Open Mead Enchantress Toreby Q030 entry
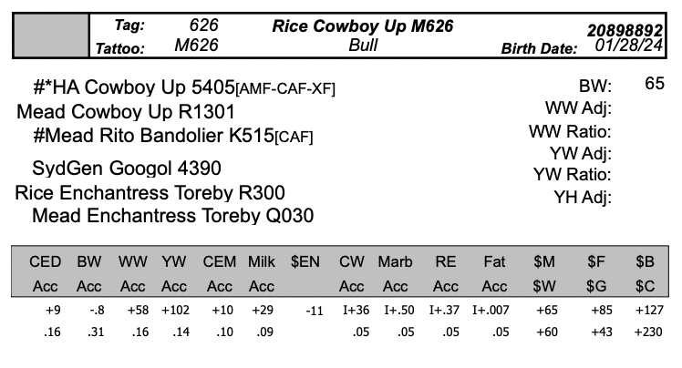Image resolution: width=682 pixels, height=368 pixels. pyautogui.click(x=172, y=216)
